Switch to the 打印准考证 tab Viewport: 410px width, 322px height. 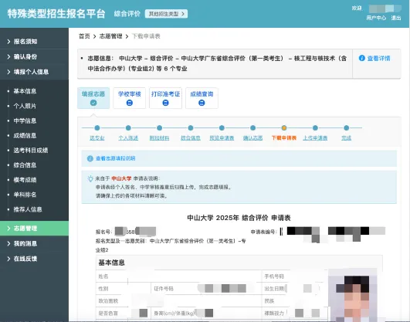click(165, 98)
